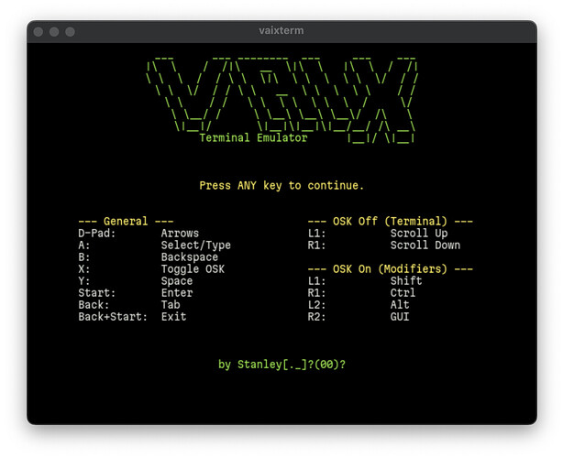Click the 'Back:' label beside Tab
The width and height of the screenshot is (563, 458).
[94, 305]
